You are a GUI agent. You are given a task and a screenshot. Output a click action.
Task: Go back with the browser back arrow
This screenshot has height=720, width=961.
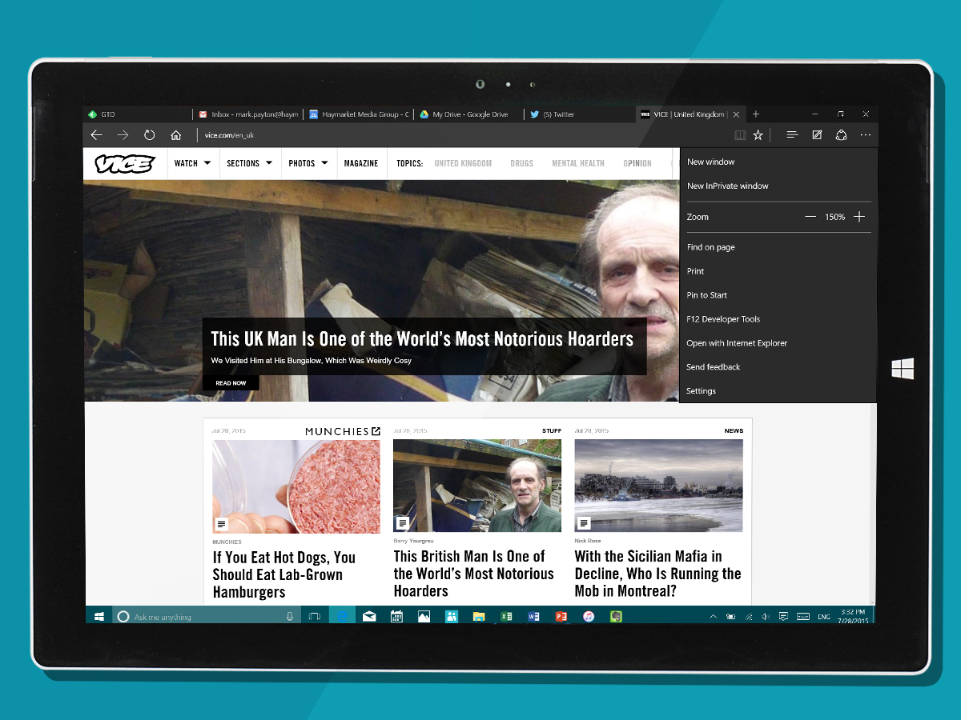[96, 135]
